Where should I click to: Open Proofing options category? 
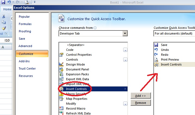click(x=25, y=31)
